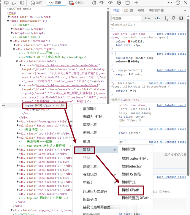Add new style rule plus icon
Viewport: 190px width, 215px height.
pyautogui.click(x=166, y=18)
